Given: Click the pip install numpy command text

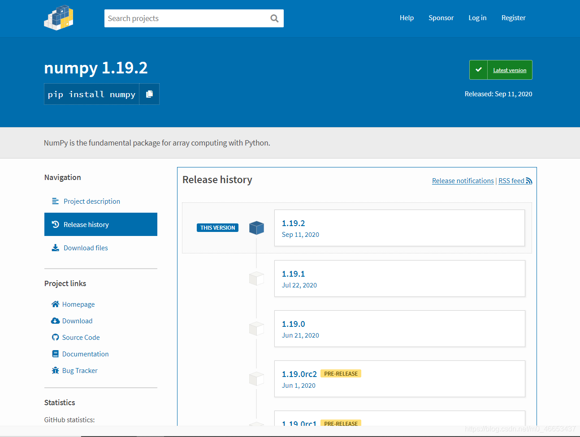Looking at the screenshot, I should coord(91,94).
